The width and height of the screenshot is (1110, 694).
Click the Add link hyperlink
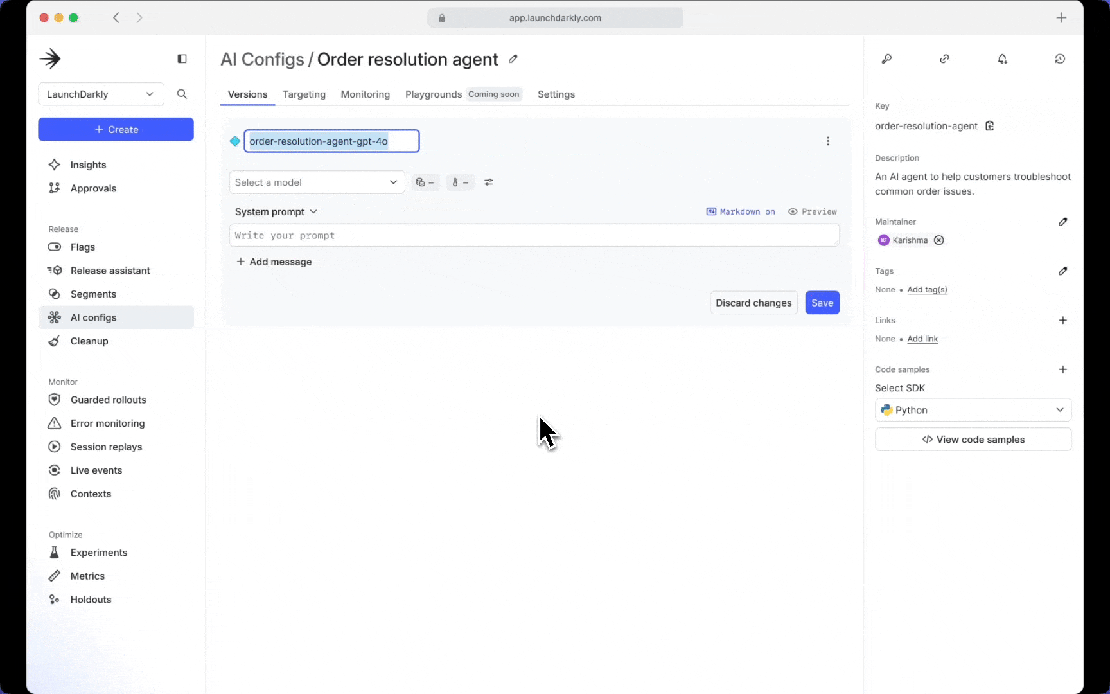tap(922, 339)
